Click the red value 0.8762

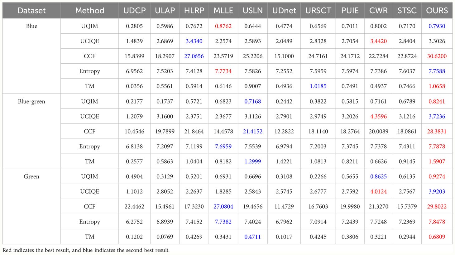click(x=223, y=26)
